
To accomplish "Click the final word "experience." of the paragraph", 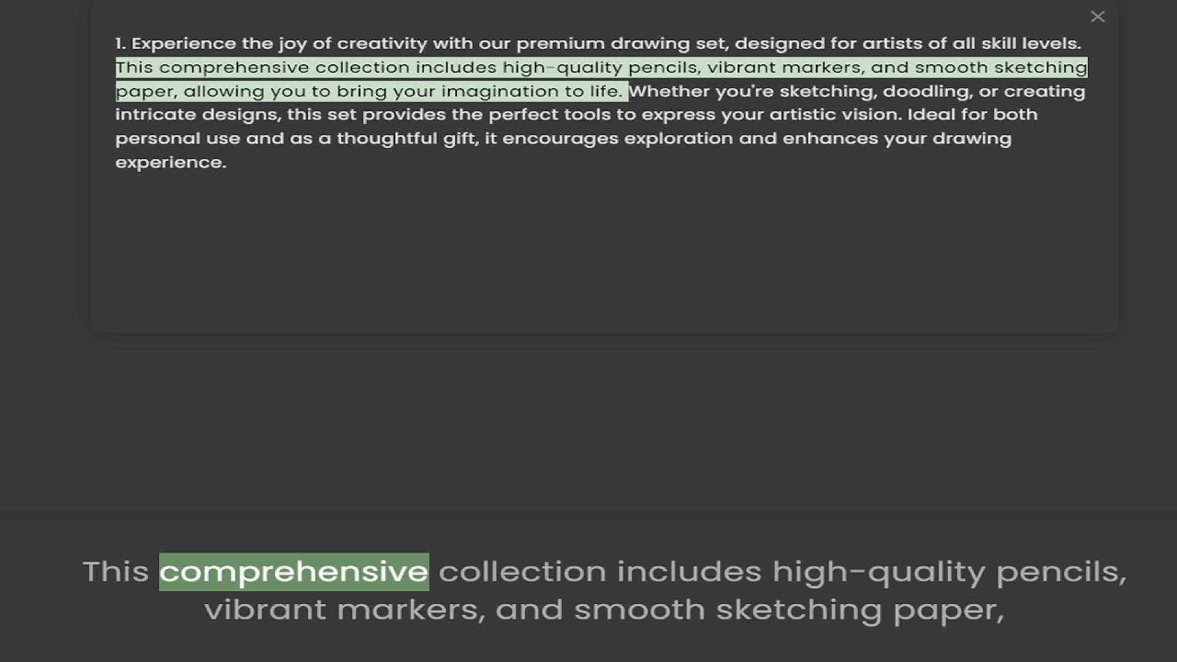I will click(x=170, y=162).
